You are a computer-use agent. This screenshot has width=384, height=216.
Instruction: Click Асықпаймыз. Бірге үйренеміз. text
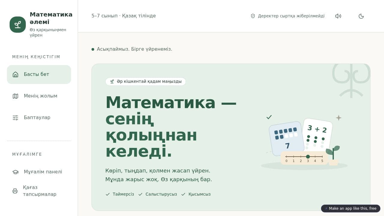[134, 49]
